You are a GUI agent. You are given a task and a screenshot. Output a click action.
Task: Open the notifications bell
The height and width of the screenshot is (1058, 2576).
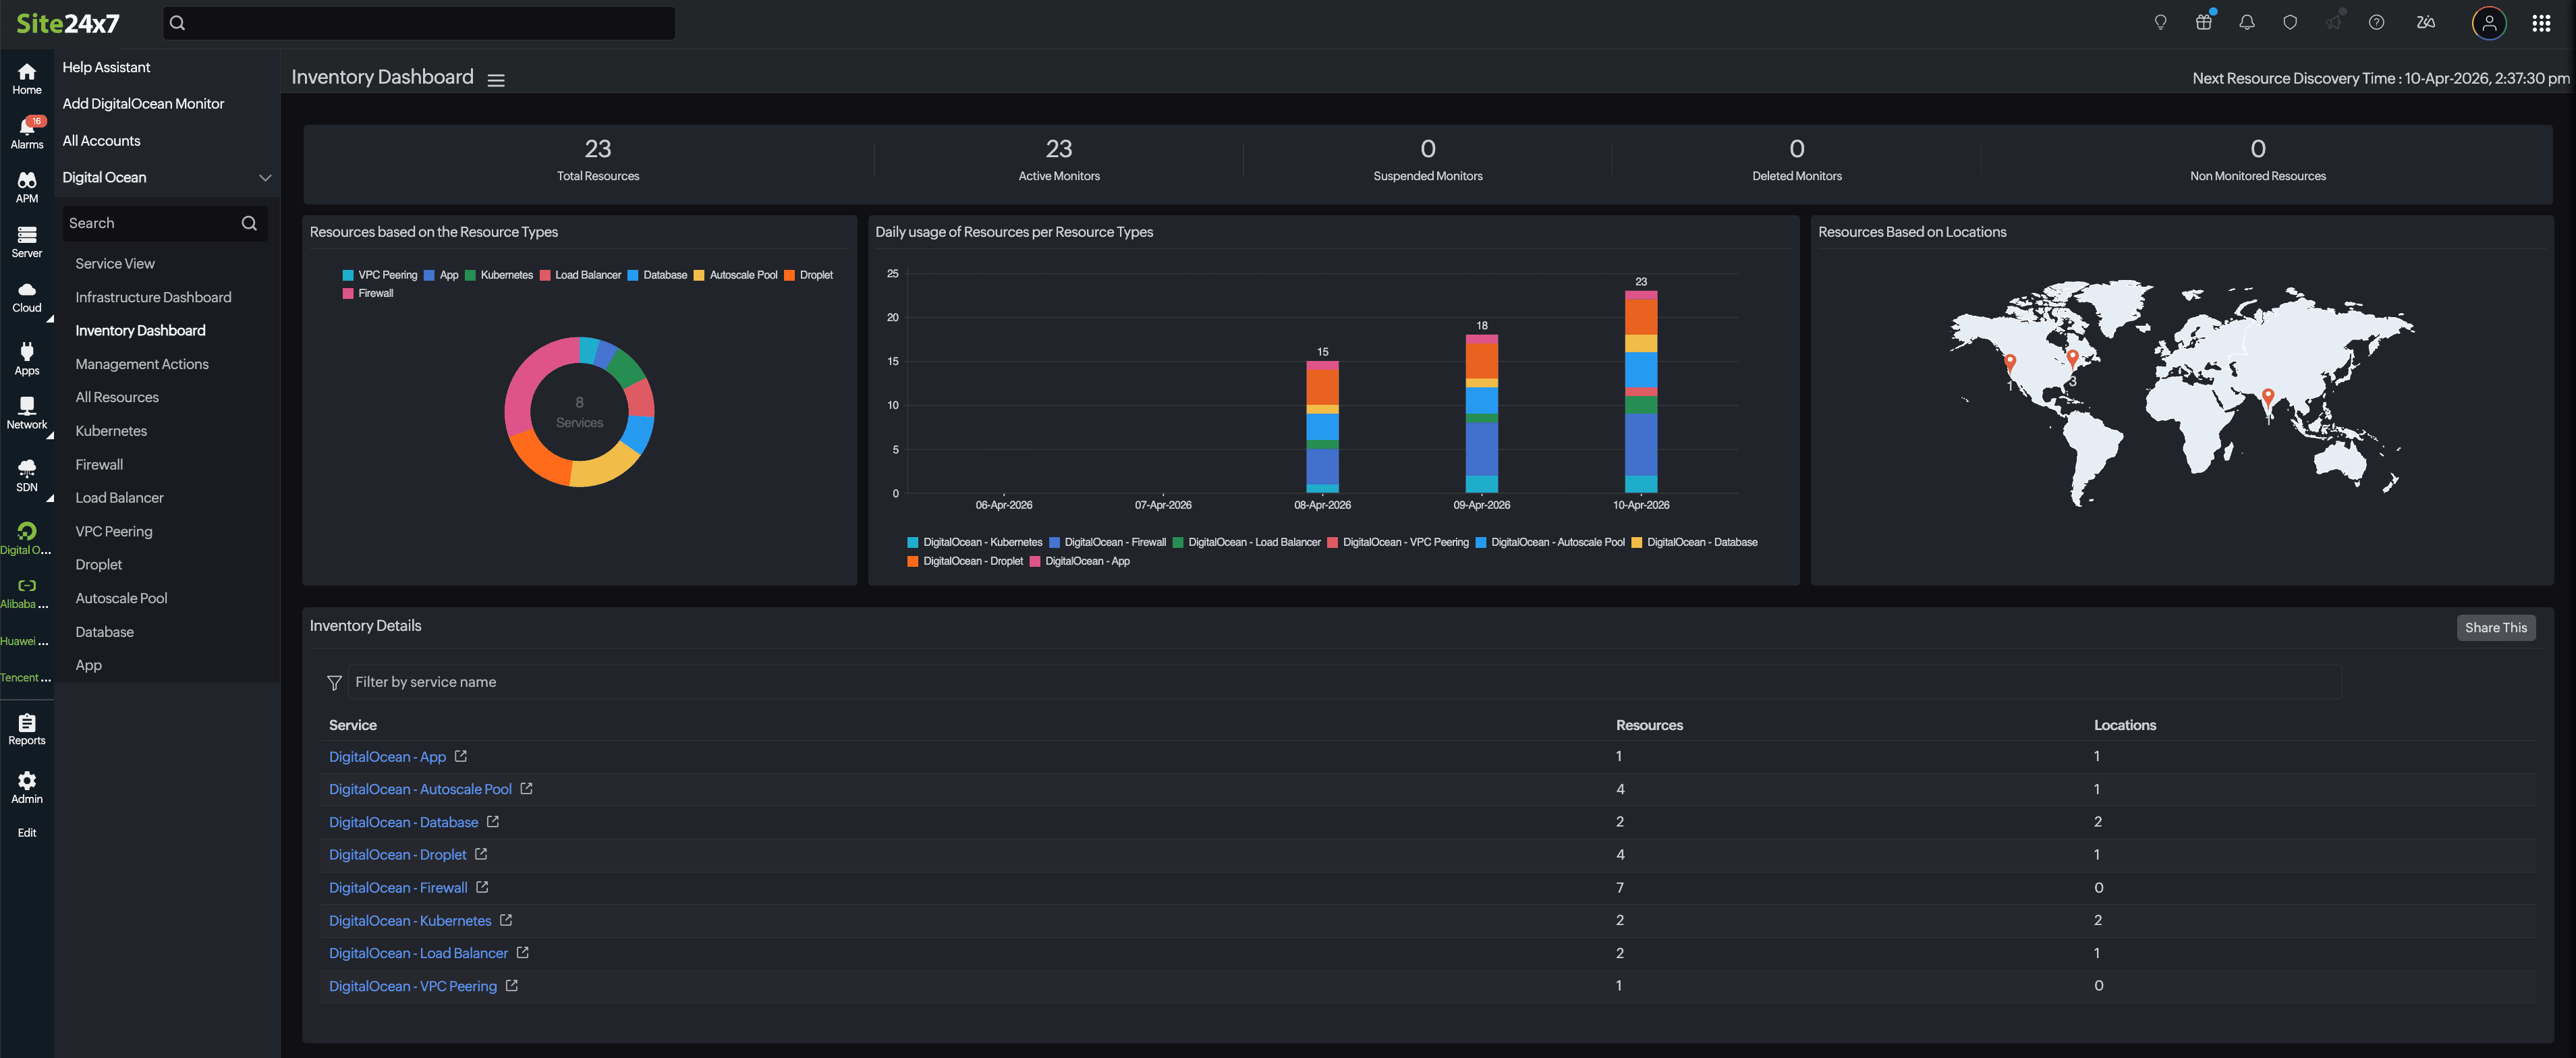[x=2246, y=22]
